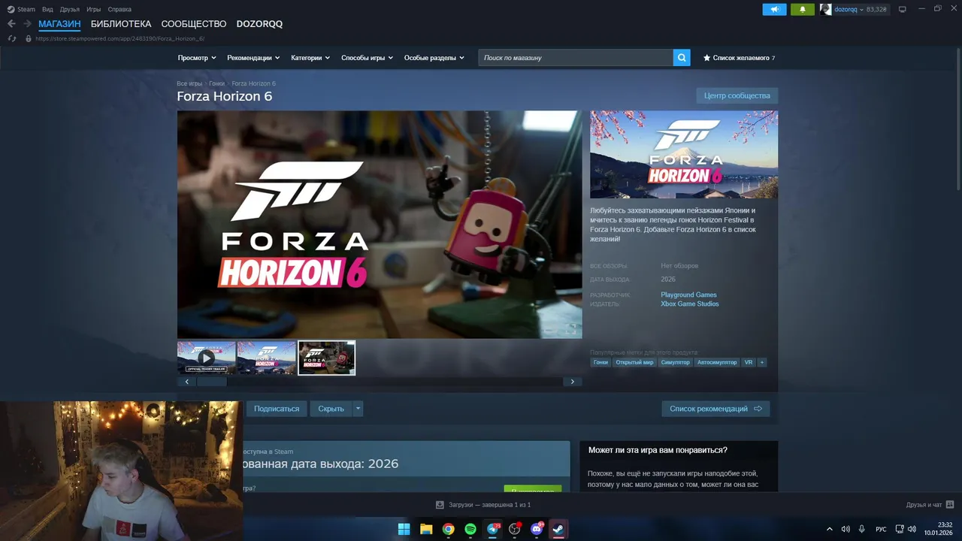Viewport: 962px width, 541px height.
Task: Switch the РУС keyboard language indicator
Action: pos(881,529)
